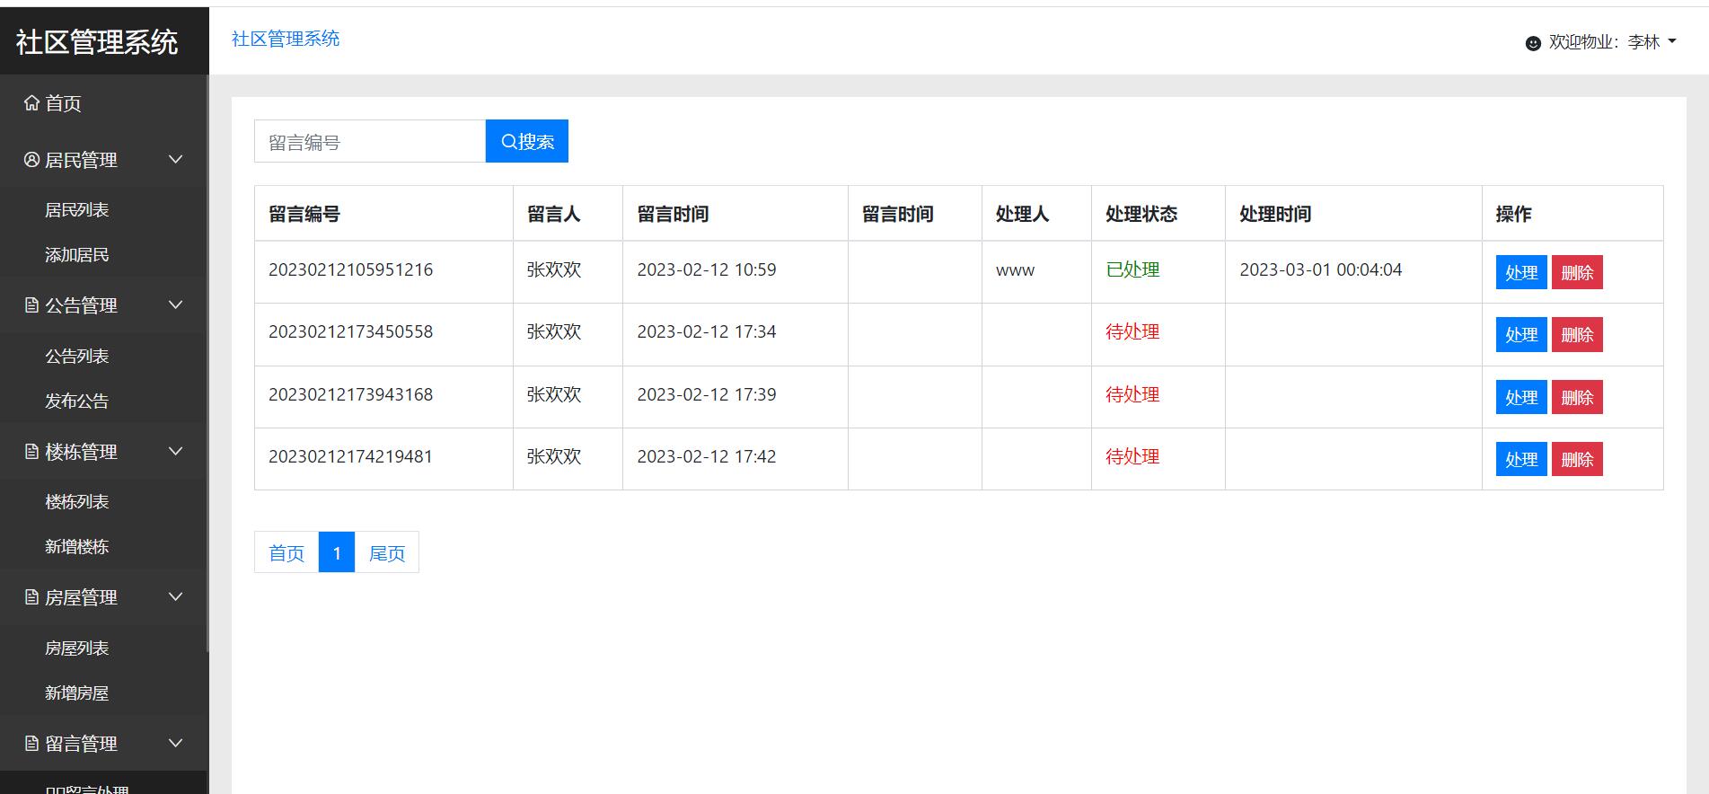Screen dimensions: 1709x794
Task: Open 居民列表 in sidebar
Action: (77, 210)
